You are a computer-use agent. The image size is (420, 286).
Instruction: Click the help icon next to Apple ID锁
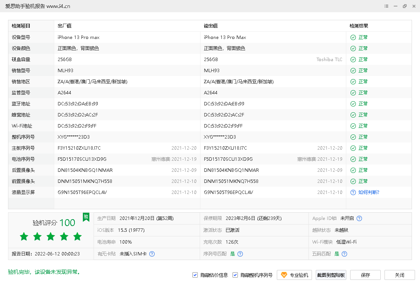click(x=359, y=218)
